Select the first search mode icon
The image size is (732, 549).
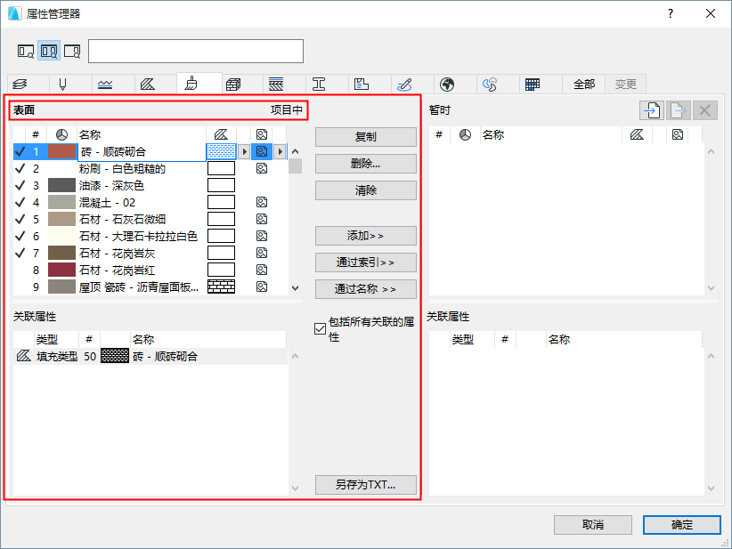(26, 52)
